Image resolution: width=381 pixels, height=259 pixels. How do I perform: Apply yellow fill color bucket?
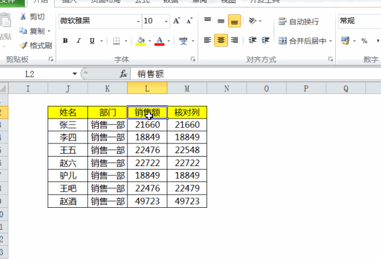click(140, 41)
